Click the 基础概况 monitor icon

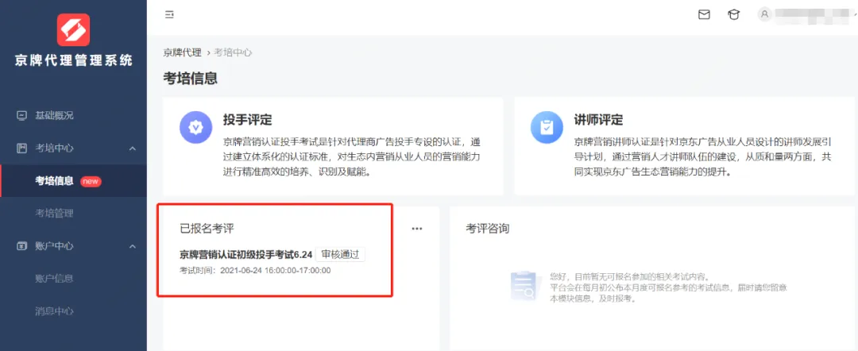22,115
